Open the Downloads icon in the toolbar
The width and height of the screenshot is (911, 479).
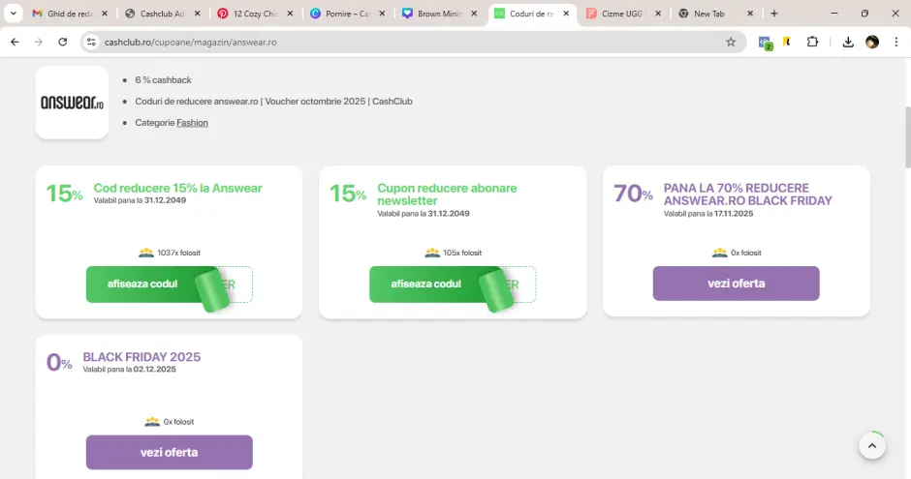(x=848, y=43)
